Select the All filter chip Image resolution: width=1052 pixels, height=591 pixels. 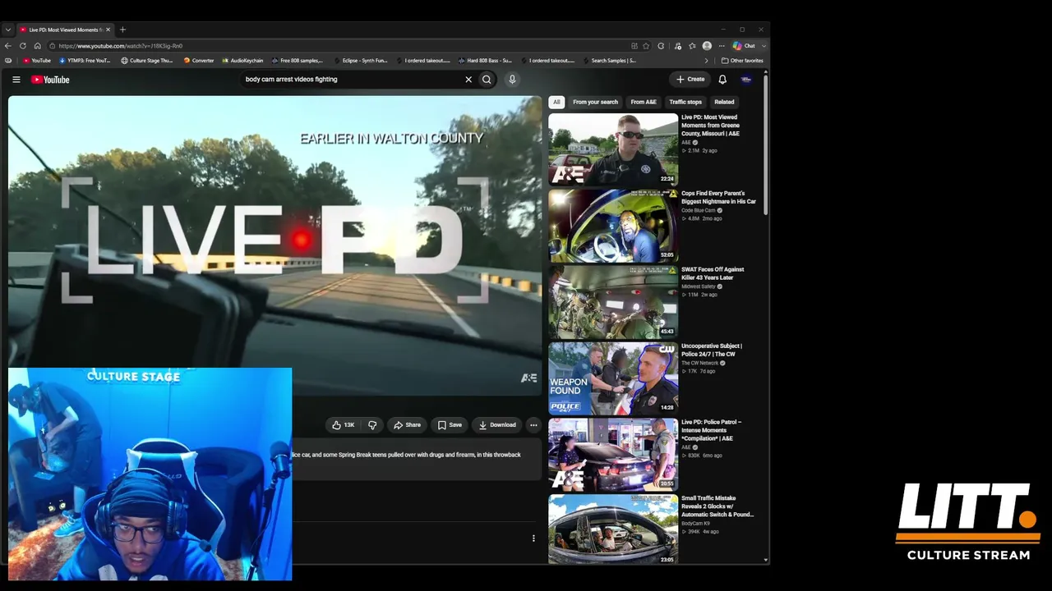point(556,102)
